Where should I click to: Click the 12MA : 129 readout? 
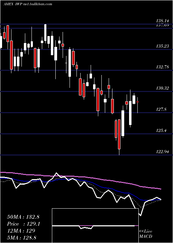21,231
